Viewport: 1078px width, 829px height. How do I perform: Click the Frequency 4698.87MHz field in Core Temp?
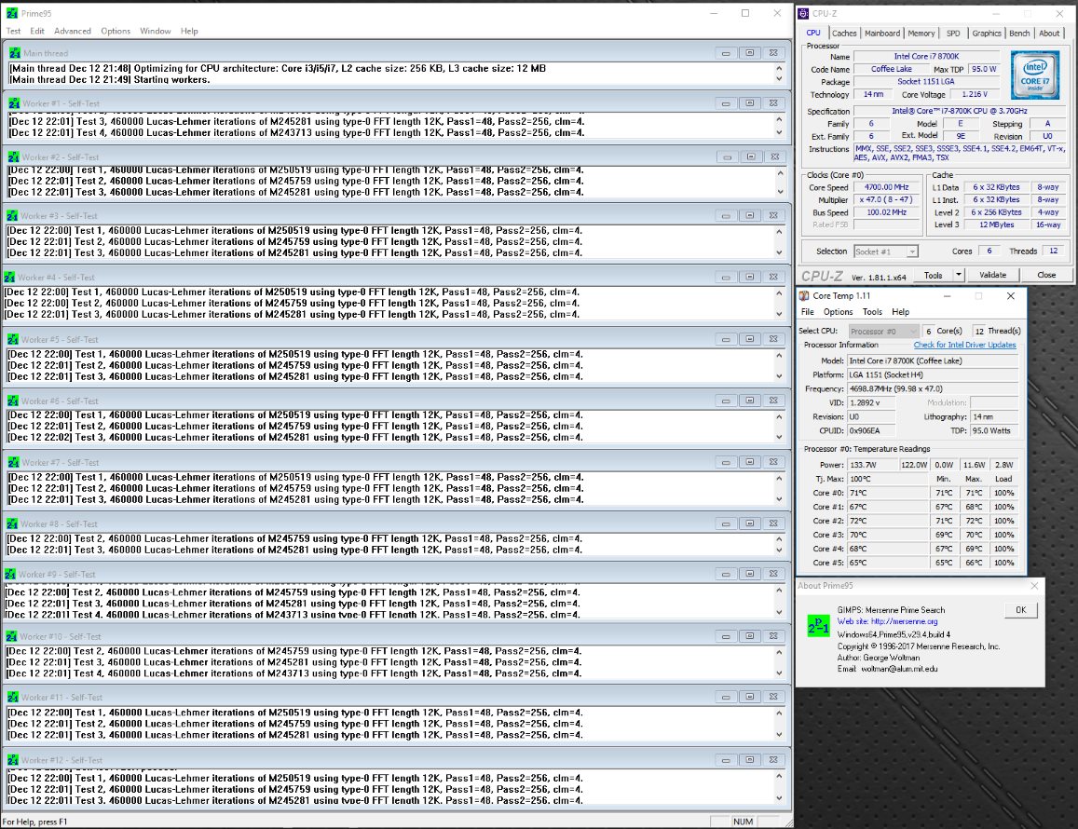coord(933,388)
